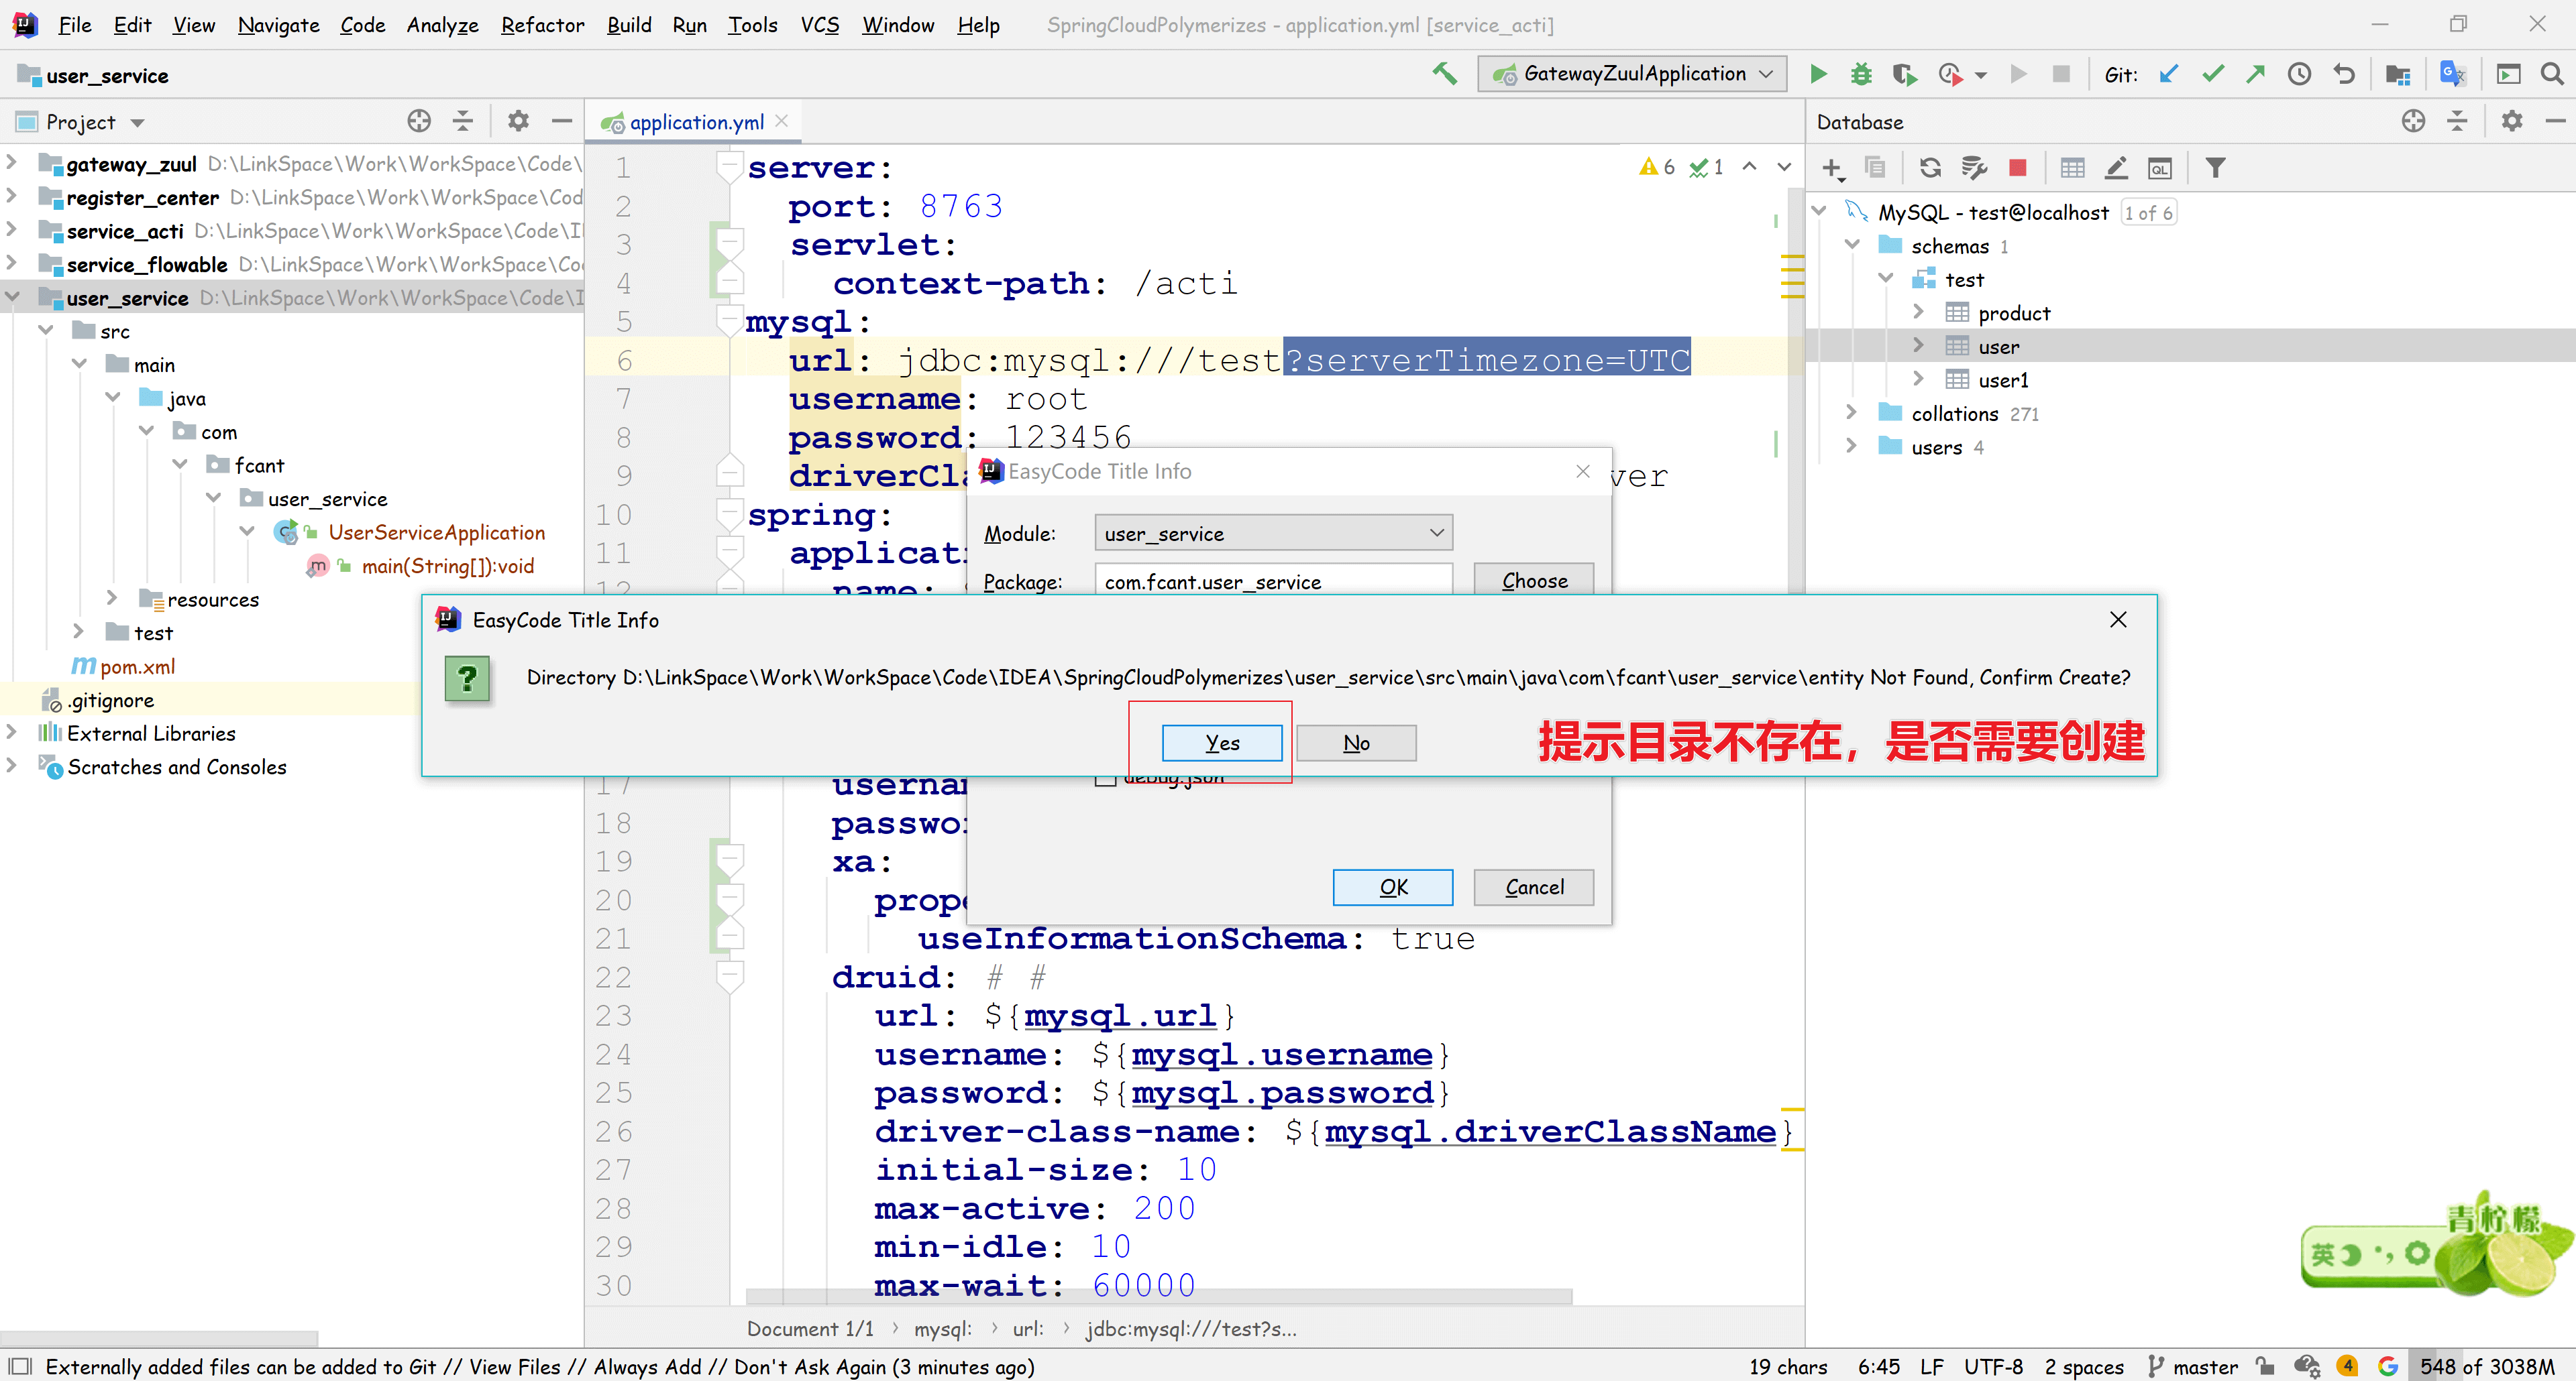Click the Git update project arrow
2576x1381 pixels.
[x=2168, y=74]
